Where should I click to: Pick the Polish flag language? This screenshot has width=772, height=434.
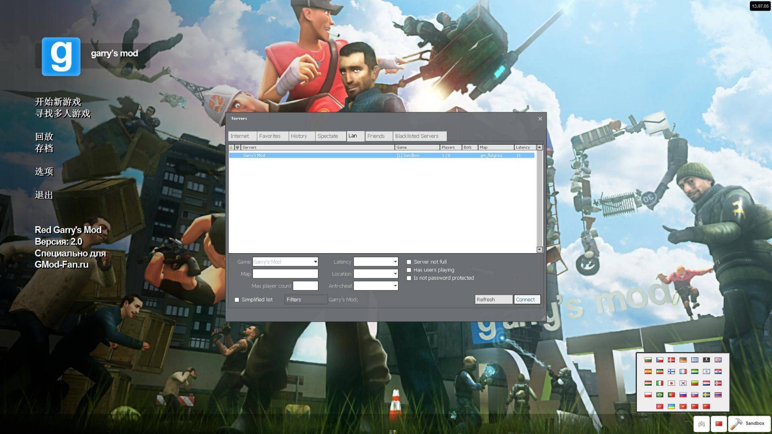point(648,395)
